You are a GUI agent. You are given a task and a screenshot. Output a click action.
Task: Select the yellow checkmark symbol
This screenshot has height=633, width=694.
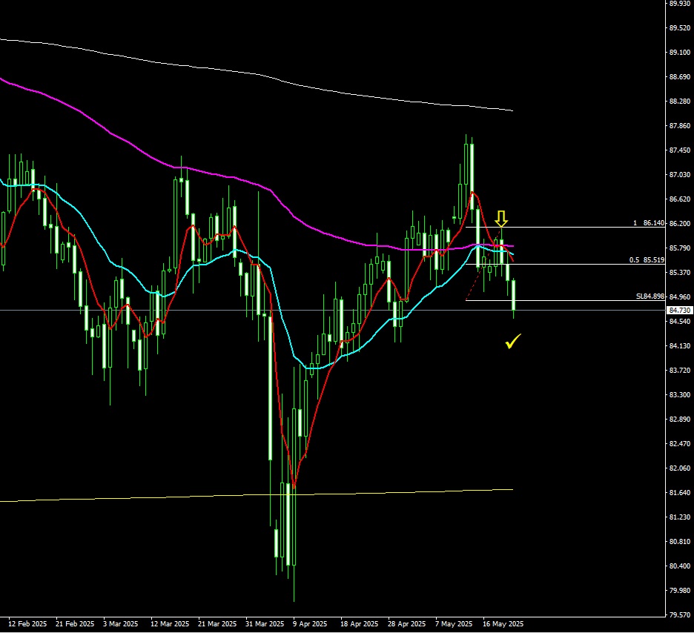pyautogui.click(x=512, y=342)
